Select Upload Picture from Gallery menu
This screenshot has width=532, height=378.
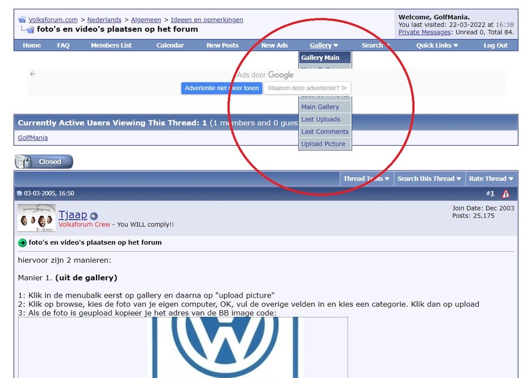(x=325, y=144)
